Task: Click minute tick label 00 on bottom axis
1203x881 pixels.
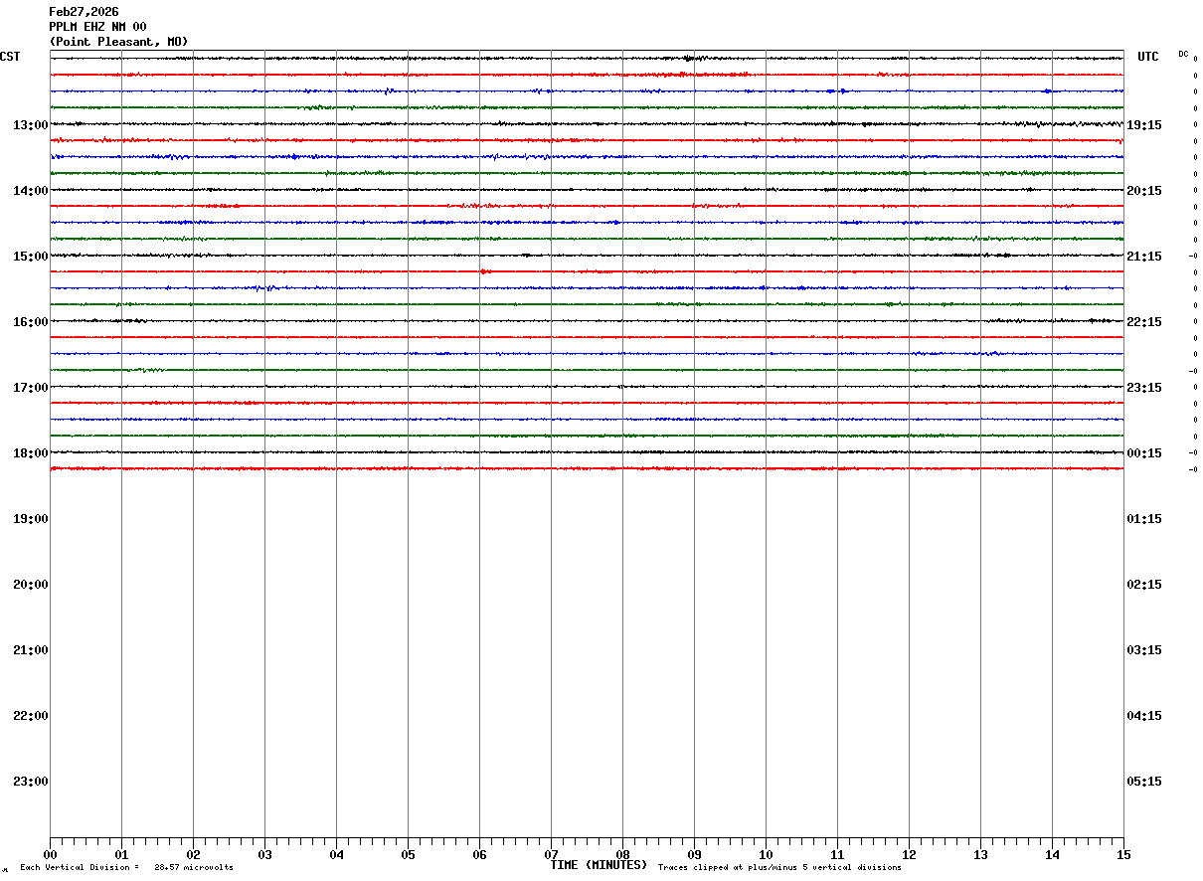Action: pos(50,854)
